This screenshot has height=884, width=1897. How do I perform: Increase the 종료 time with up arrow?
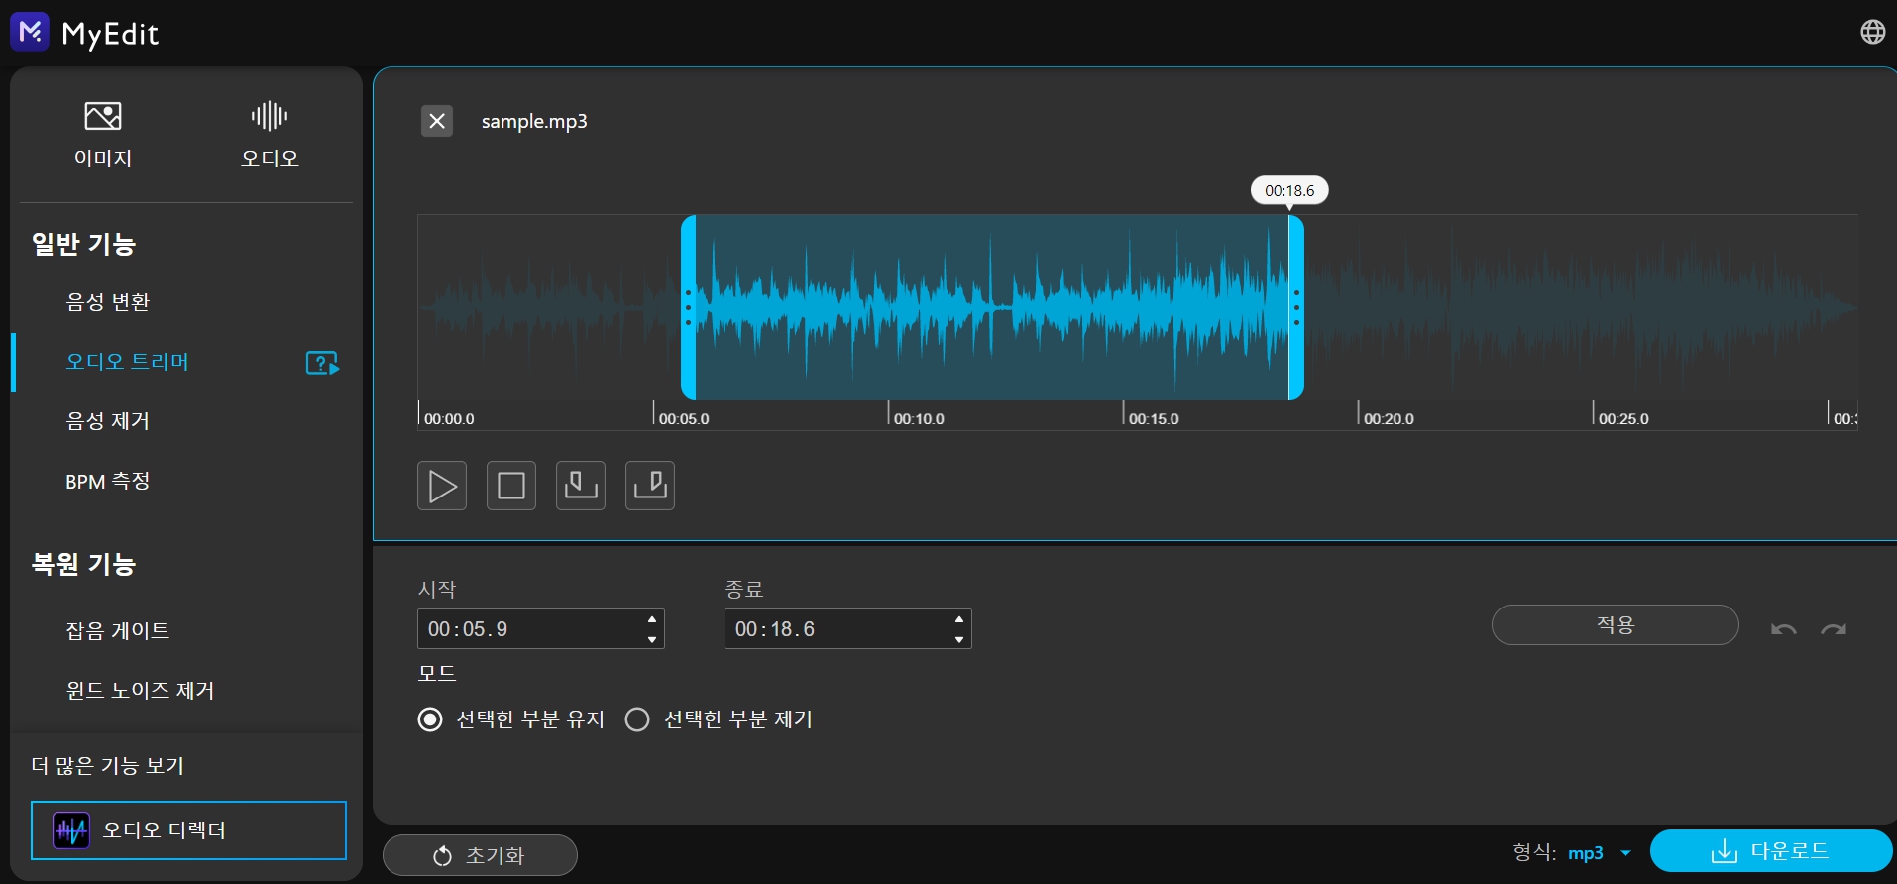tap(959, 619)
